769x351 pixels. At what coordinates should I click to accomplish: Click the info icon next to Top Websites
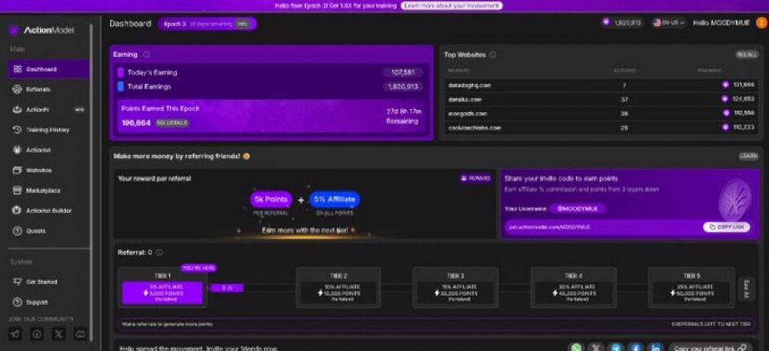(x=493, y=55)
